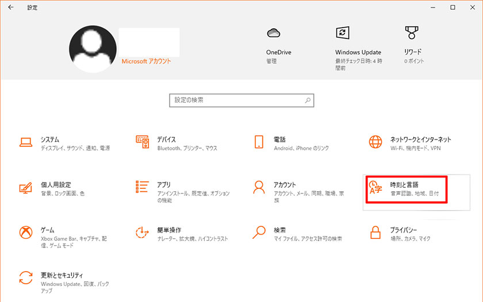483x302 pixels.
Task: Click the magnifier in the search box
Action: point(308,100)
